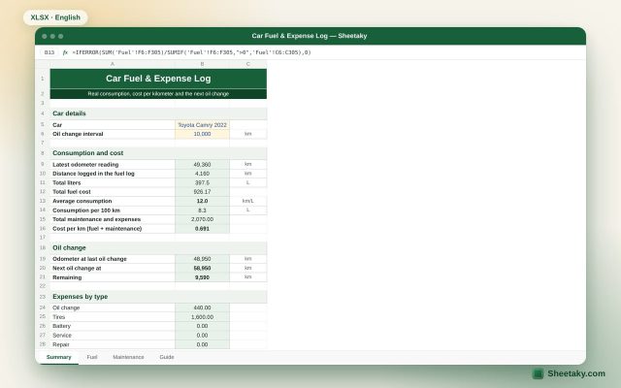This screenshot has width=621, height=388.
Task: Select the Battery expense value 0.00
Action: (x=202, y=326)
